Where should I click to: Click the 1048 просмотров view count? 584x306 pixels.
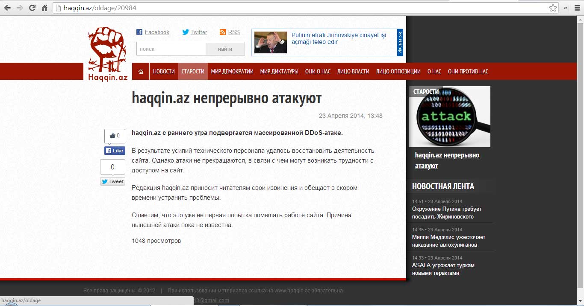[x=156, y=241]
